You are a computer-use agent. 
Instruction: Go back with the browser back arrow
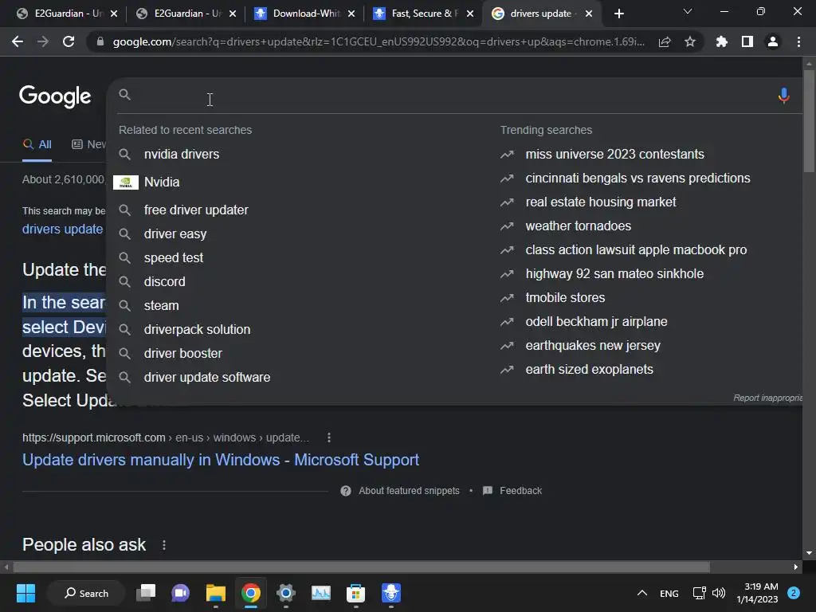[x=18, y=41]
